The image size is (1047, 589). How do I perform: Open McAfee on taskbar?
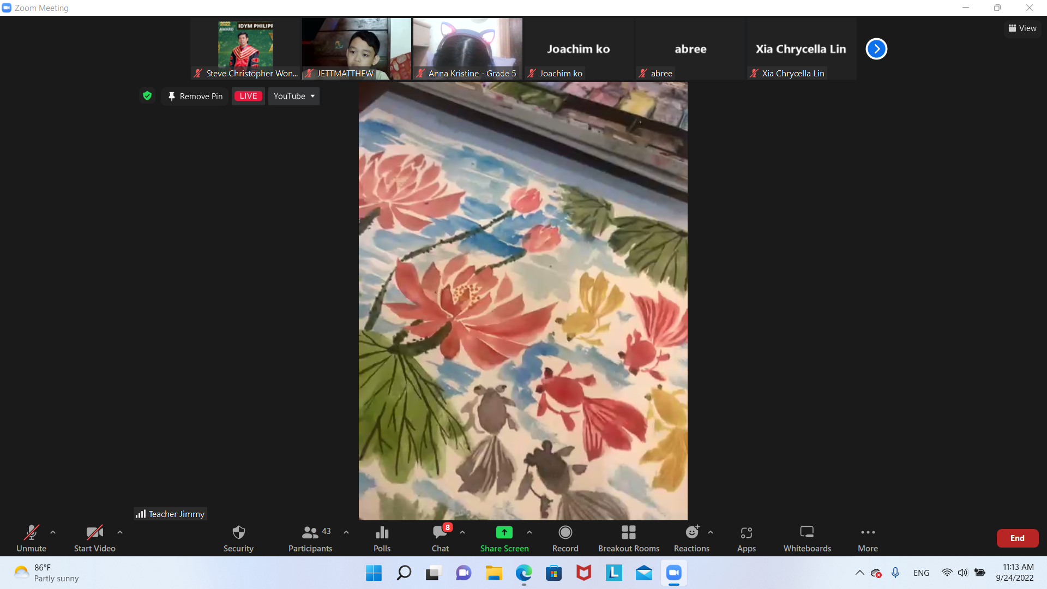583,573
